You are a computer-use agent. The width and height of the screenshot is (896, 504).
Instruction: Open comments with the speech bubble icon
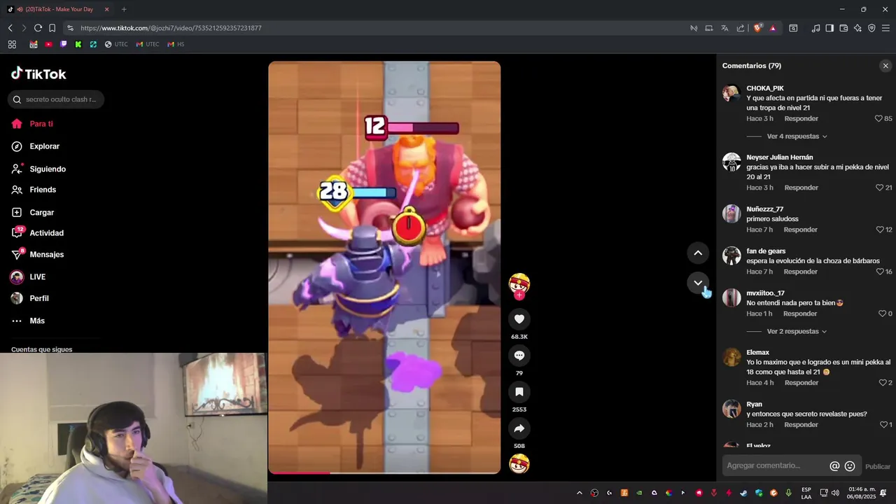(x=519, y=356)
